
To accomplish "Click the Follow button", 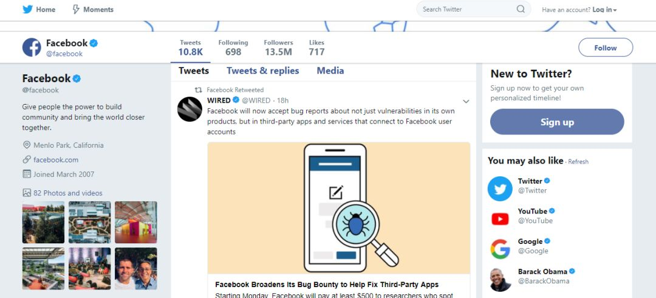I will click(606, 47).
